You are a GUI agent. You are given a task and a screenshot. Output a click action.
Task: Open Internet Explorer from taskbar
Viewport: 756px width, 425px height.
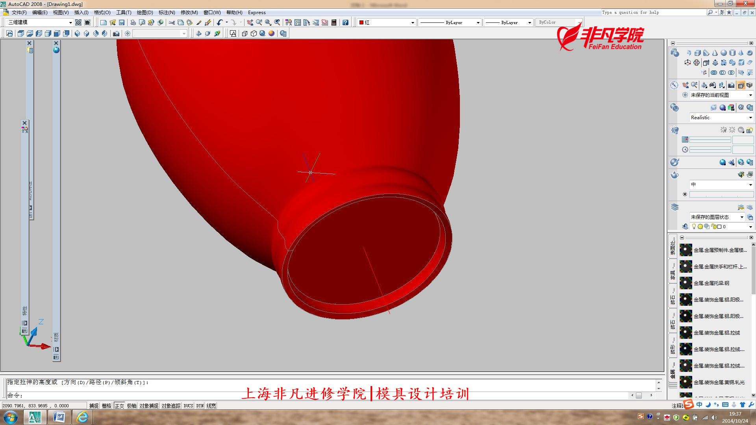(82, 417)
